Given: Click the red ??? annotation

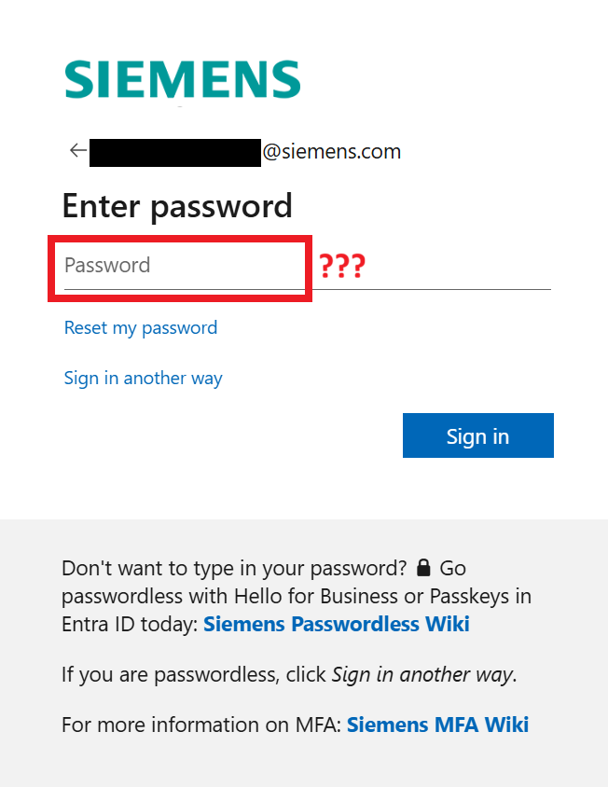Looking at the screenshot, I should pyautogui.click(x=343, y=266).
